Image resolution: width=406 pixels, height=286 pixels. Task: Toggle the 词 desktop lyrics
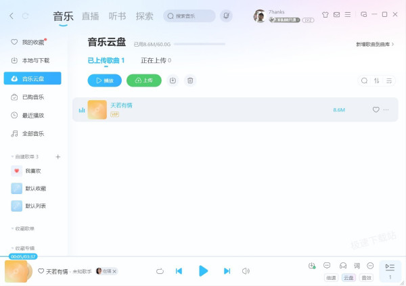tap(357, 266)
